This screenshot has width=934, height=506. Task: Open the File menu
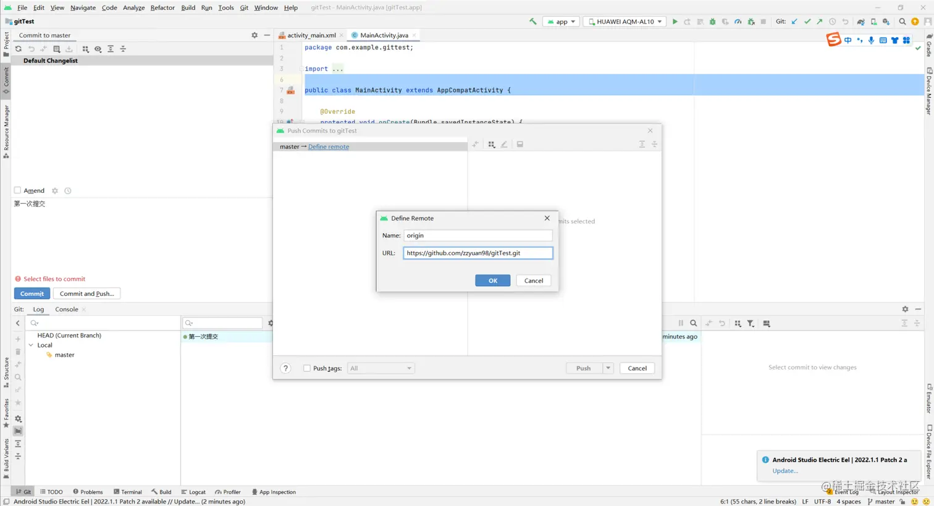coord(22,7)
